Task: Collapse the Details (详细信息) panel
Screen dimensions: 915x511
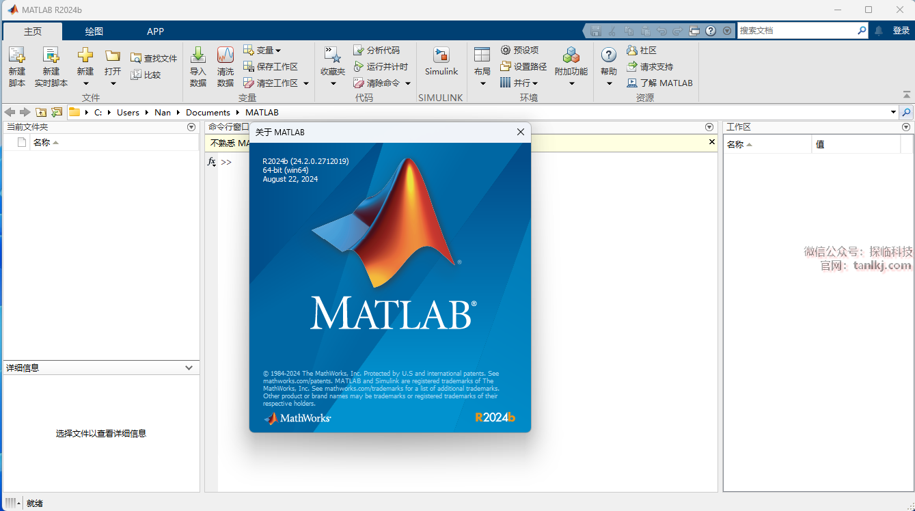Action: point(189,368)
